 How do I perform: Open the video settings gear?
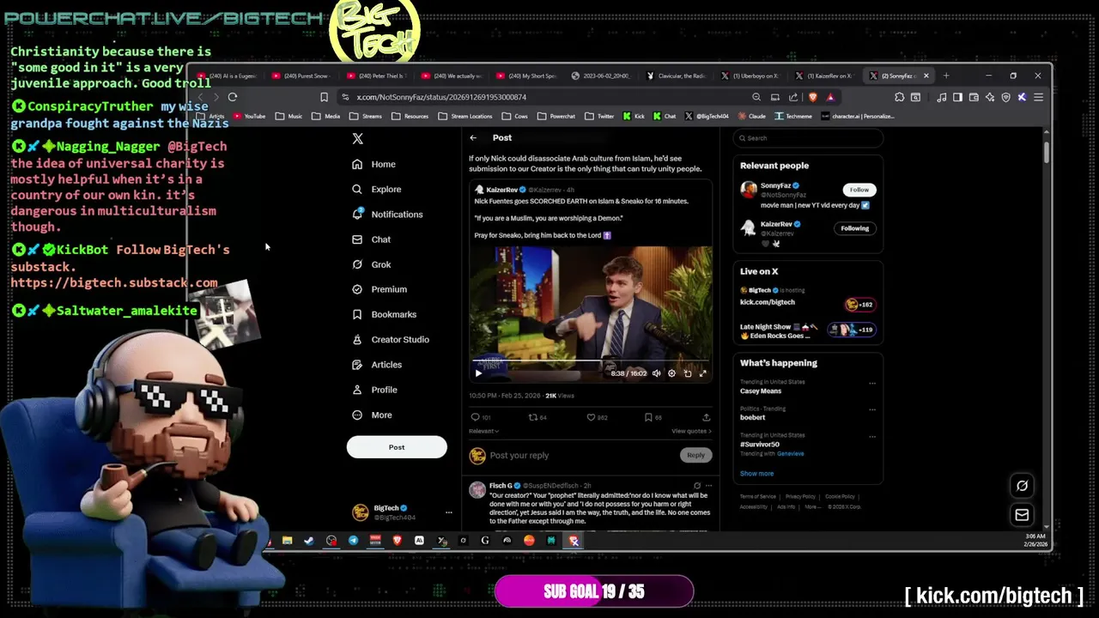[x=672, y=373]
